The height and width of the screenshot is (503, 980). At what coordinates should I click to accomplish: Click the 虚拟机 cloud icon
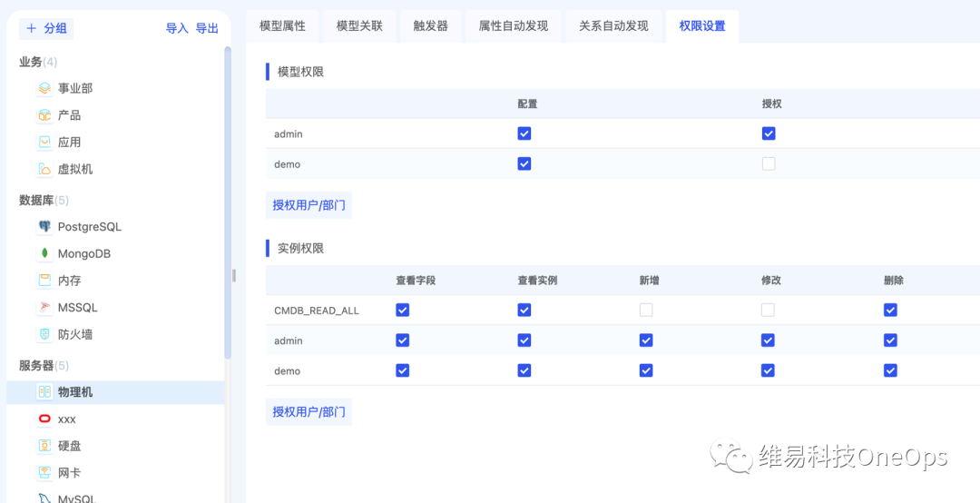point(44,169)
